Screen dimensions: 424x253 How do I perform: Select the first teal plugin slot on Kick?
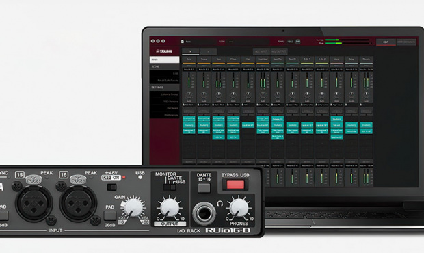[189, 119]
